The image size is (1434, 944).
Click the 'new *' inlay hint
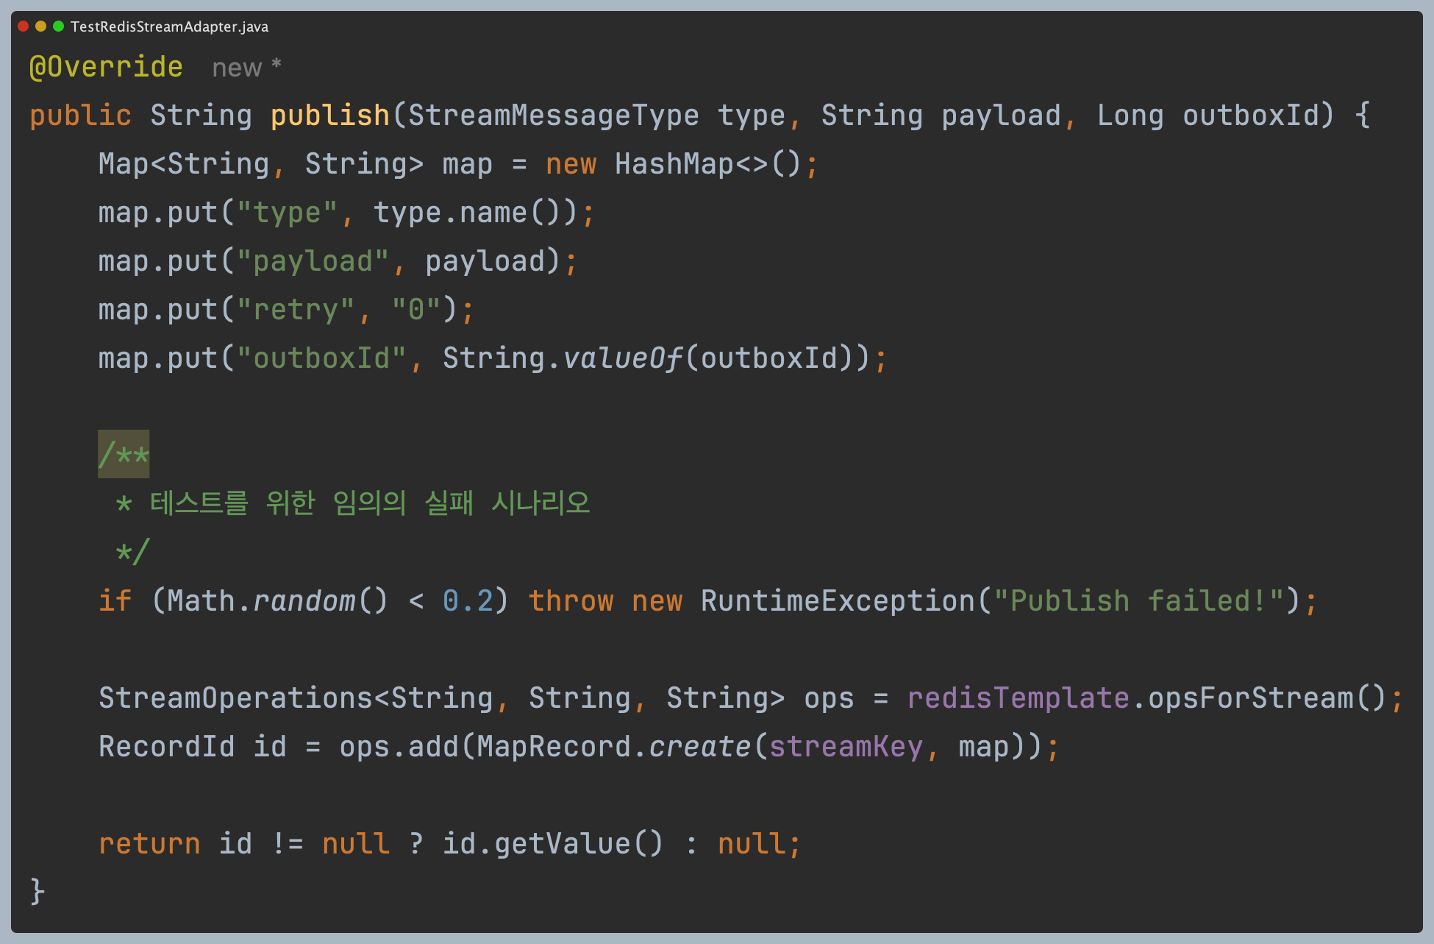click(246, 67)
